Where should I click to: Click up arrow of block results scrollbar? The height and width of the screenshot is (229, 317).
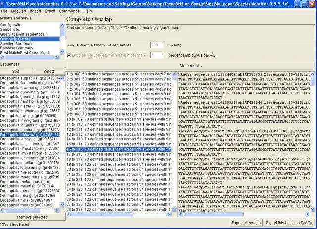coord(174,74)
